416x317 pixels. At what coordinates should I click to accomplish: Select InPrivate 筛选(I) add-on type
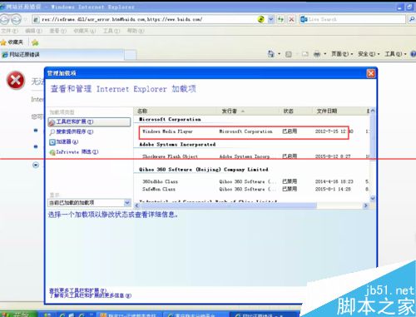[74, 152]
